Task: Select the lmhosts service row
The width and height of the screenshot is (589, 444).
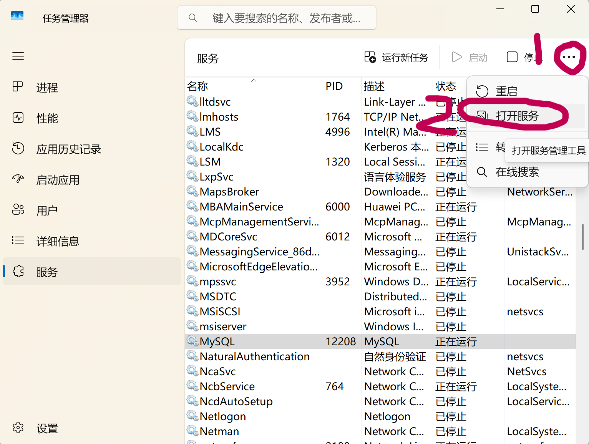Action: point(327,117)
